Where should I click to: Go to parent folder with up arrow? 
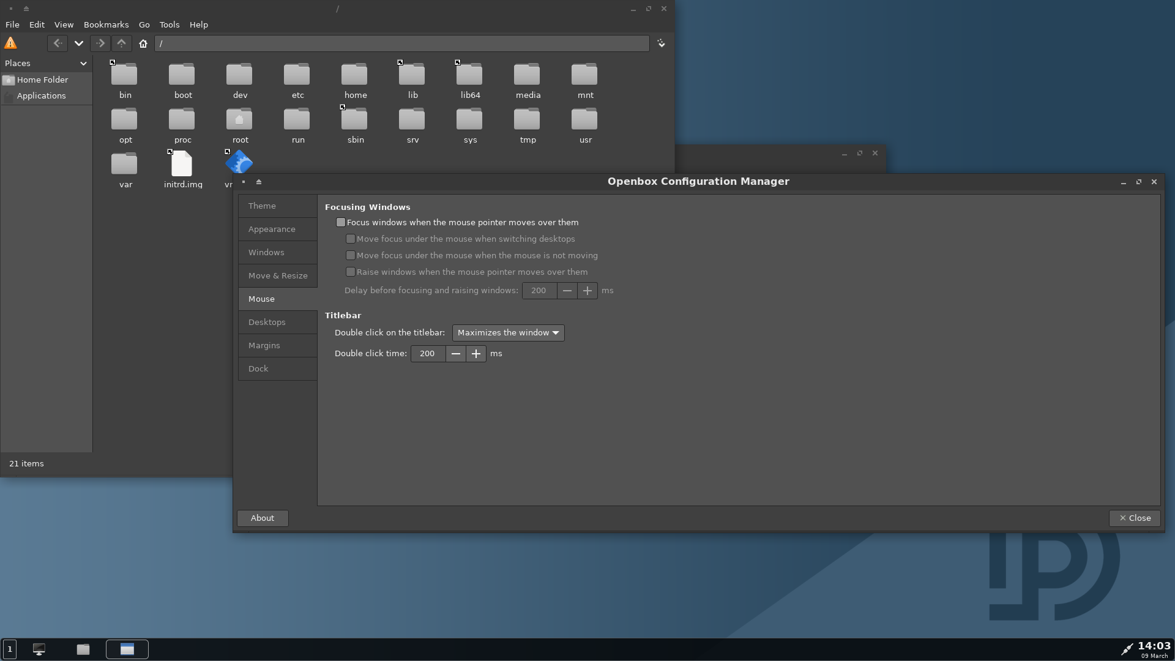coord(121,43)
